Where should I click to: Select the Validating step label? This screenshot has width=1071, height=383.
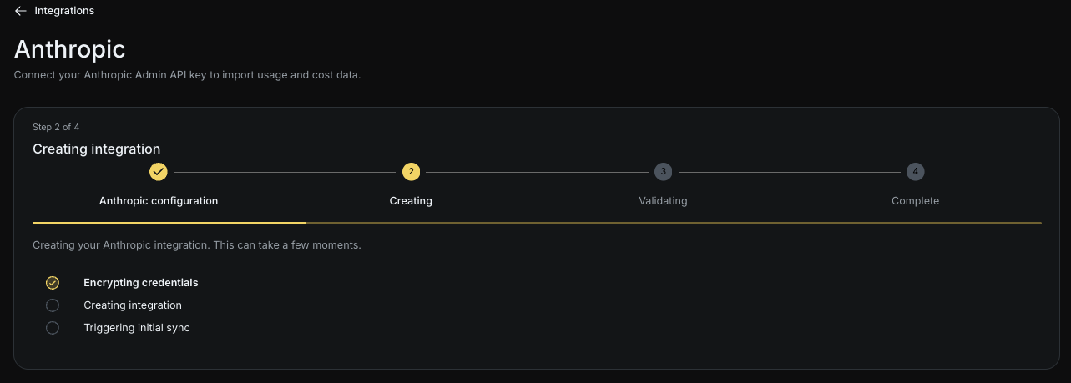[x=663, y=201]
